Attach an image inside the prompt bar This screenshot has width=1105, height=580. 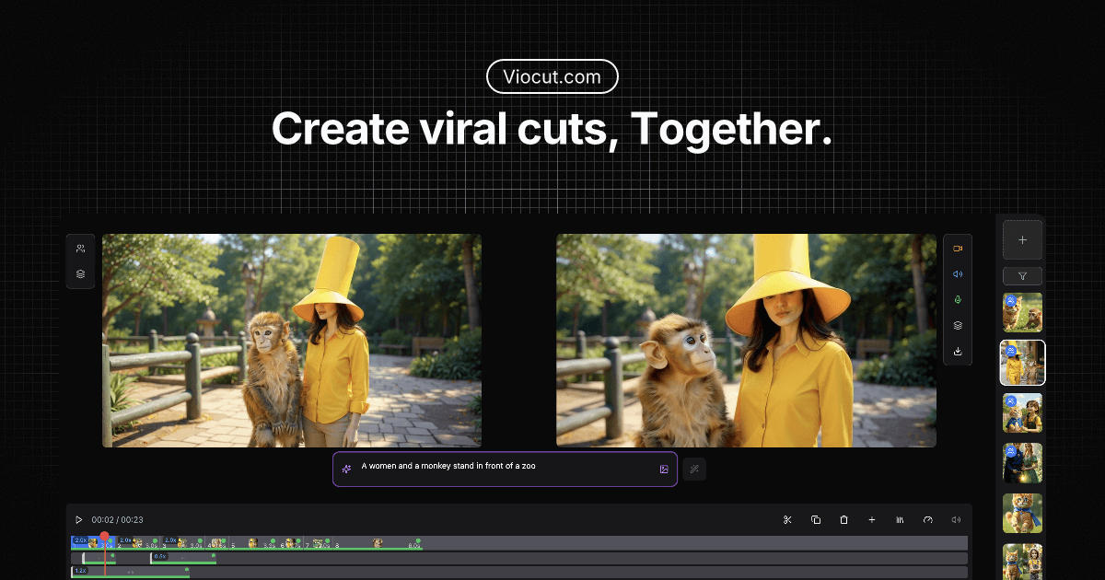(x=664, y=469)
